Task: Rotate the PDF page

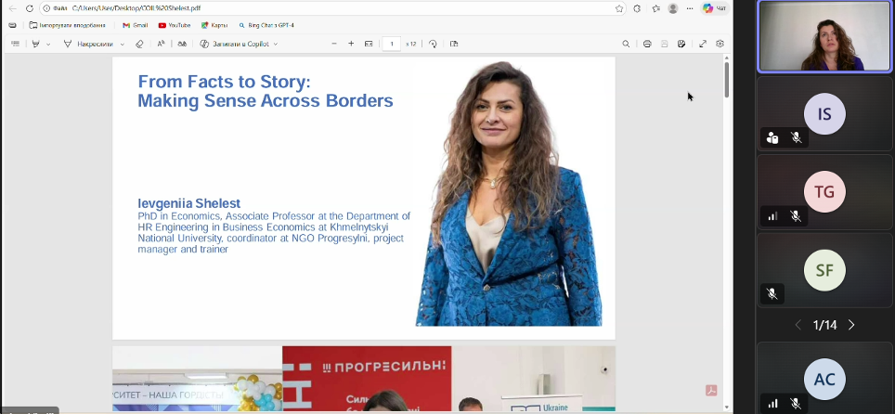Action: pyautogui.click(x=433, y=44)
